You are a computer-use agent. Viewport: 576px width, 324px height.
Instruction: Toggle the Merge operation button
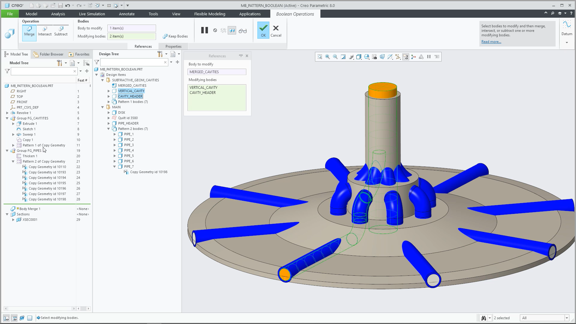pyautogui.click(x=29, y=31)
